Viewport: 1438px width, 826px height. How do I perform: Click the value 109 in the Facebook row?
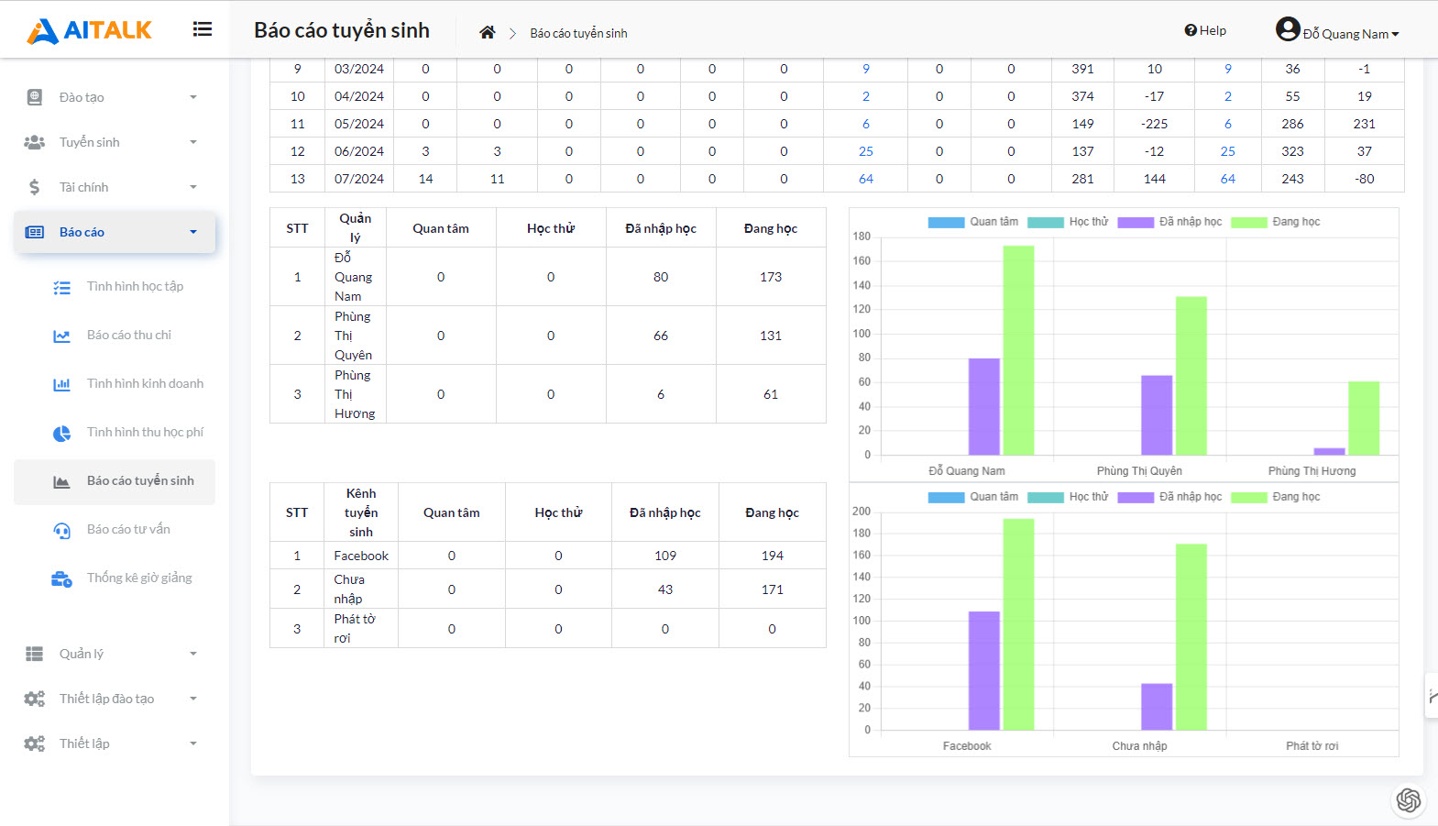(665, 556)
